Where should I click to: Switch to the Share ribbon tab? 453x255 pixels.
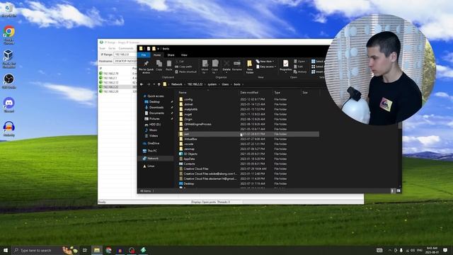pos(171,55)
